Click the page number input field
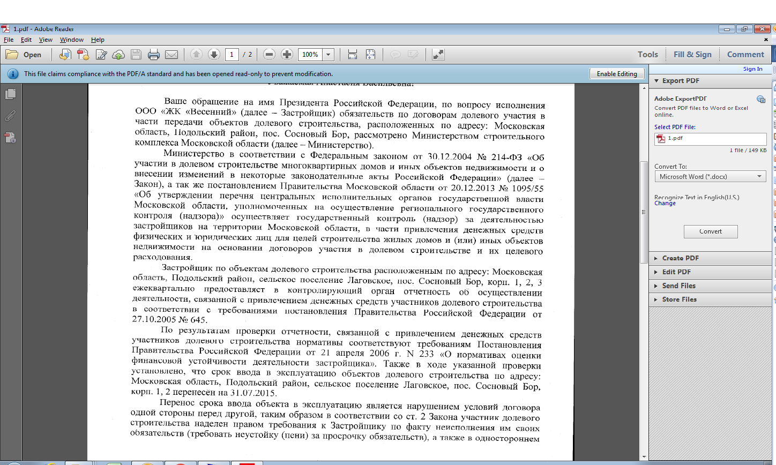Screen dimensions: 776x465 coord(232,55)
